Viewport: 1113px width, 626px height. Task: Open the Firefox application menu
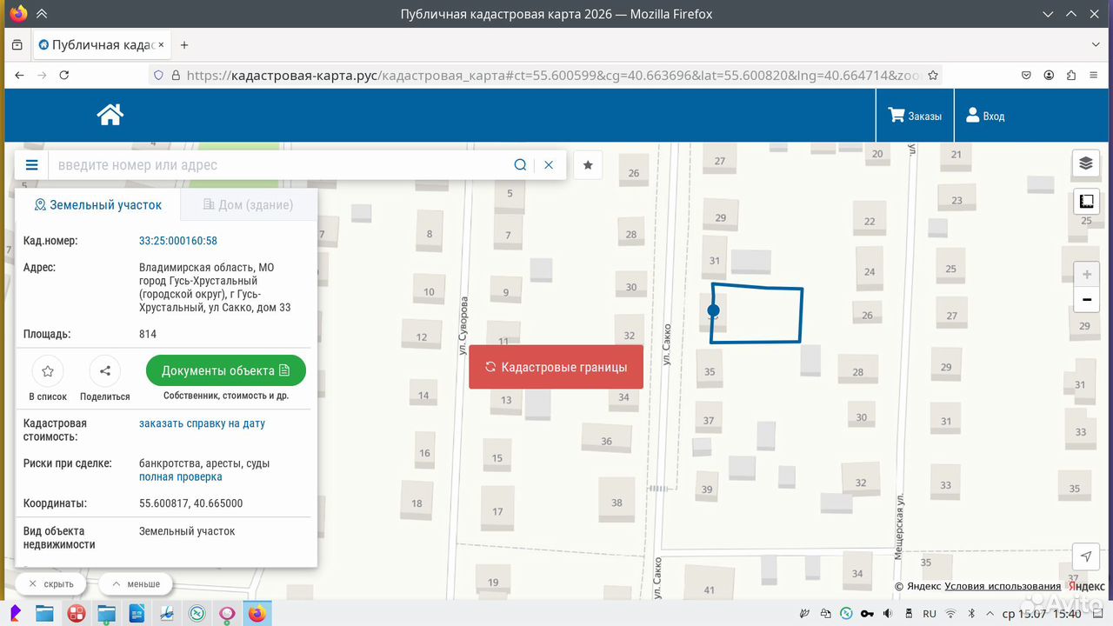point(1094,76)
